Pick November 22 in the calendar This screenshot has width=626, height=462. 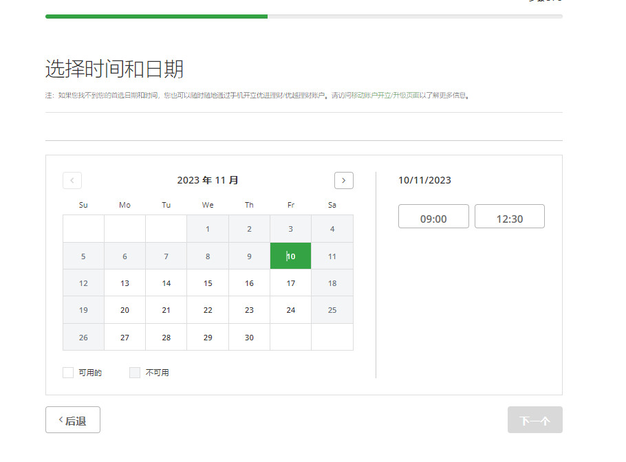tap(208, 310)
